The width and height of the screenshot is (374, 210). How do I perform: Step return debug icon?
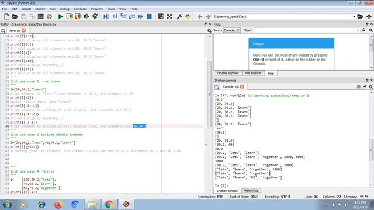click(132, 16)
